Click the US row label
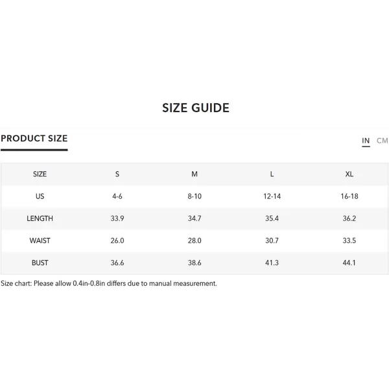This screenshot has width=389, height=389. pyautogui.click(x=40, y=196)
